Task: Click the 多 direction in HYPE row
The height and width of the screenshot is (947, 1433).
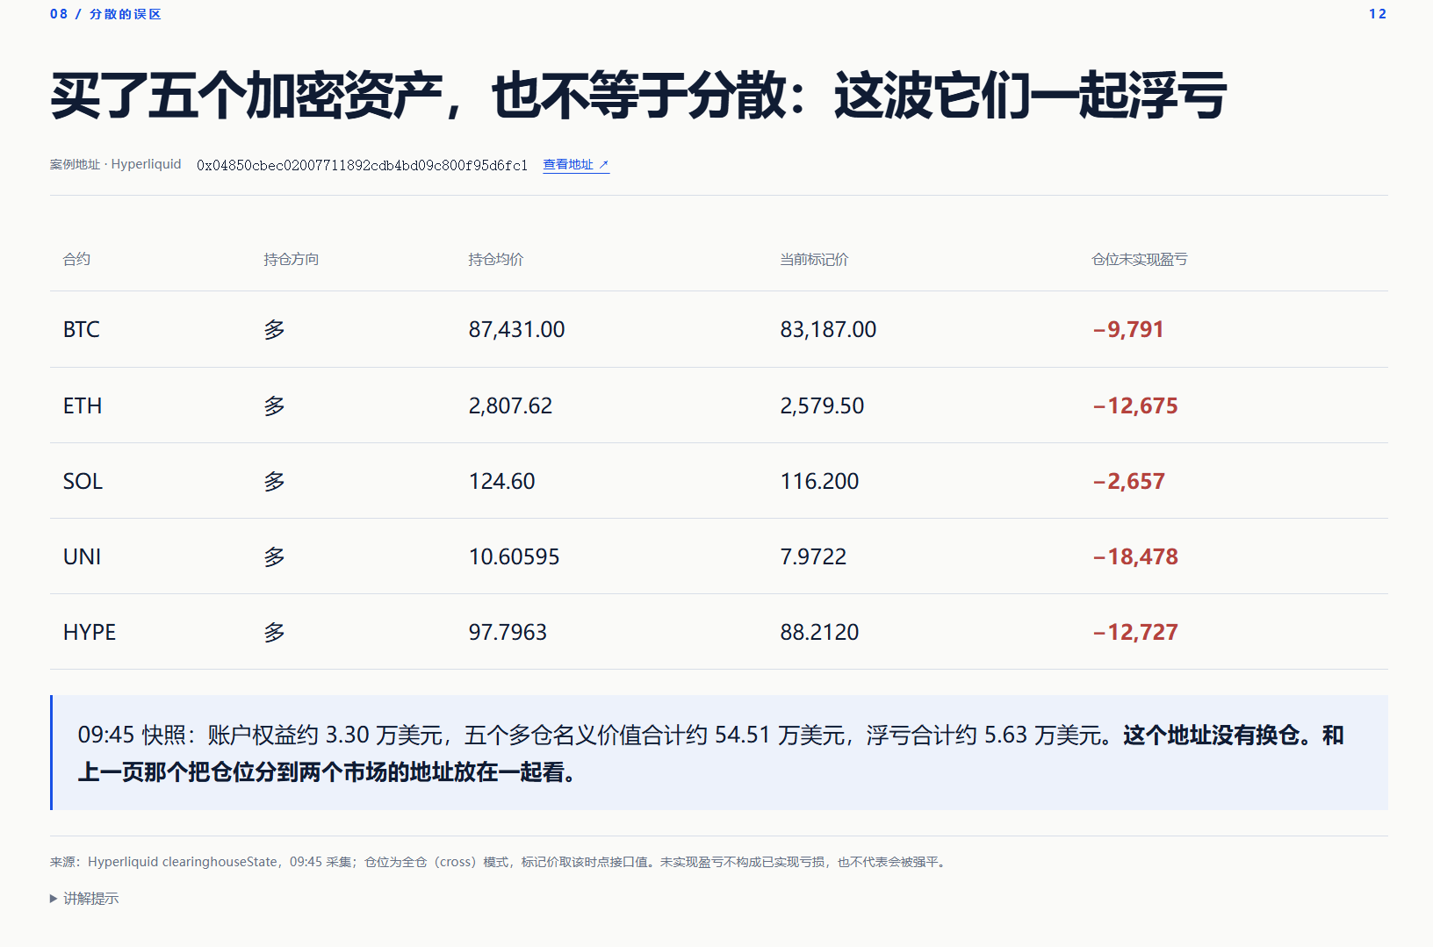Action: pos(274,633)
